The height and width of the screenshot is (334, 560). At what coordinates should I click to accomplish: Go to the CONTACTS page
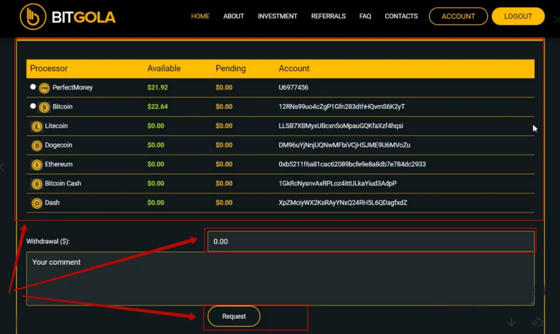[x=401, y=16]
